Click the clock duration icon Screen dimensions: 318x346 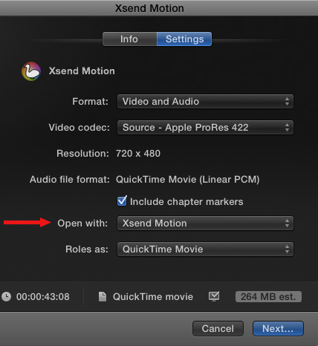click(6, 296)
